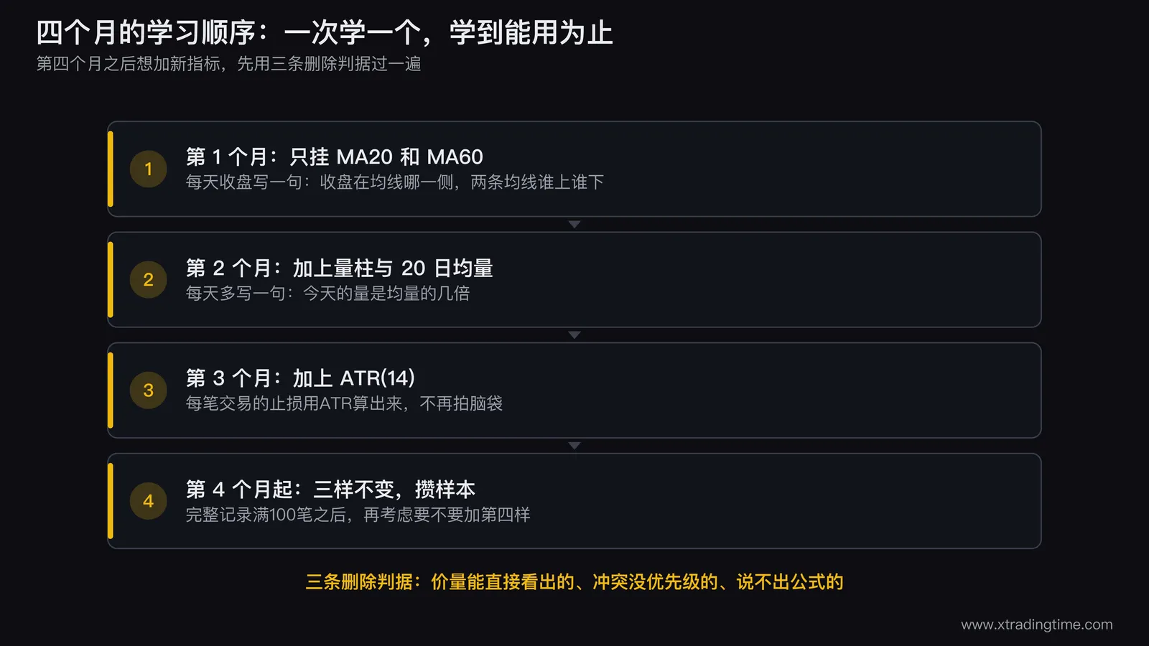Image resolution: width=1149 pixels, height=646 pixels.
Task: Click the numbered circle 4 badge
Action: [x=148, y=501]
